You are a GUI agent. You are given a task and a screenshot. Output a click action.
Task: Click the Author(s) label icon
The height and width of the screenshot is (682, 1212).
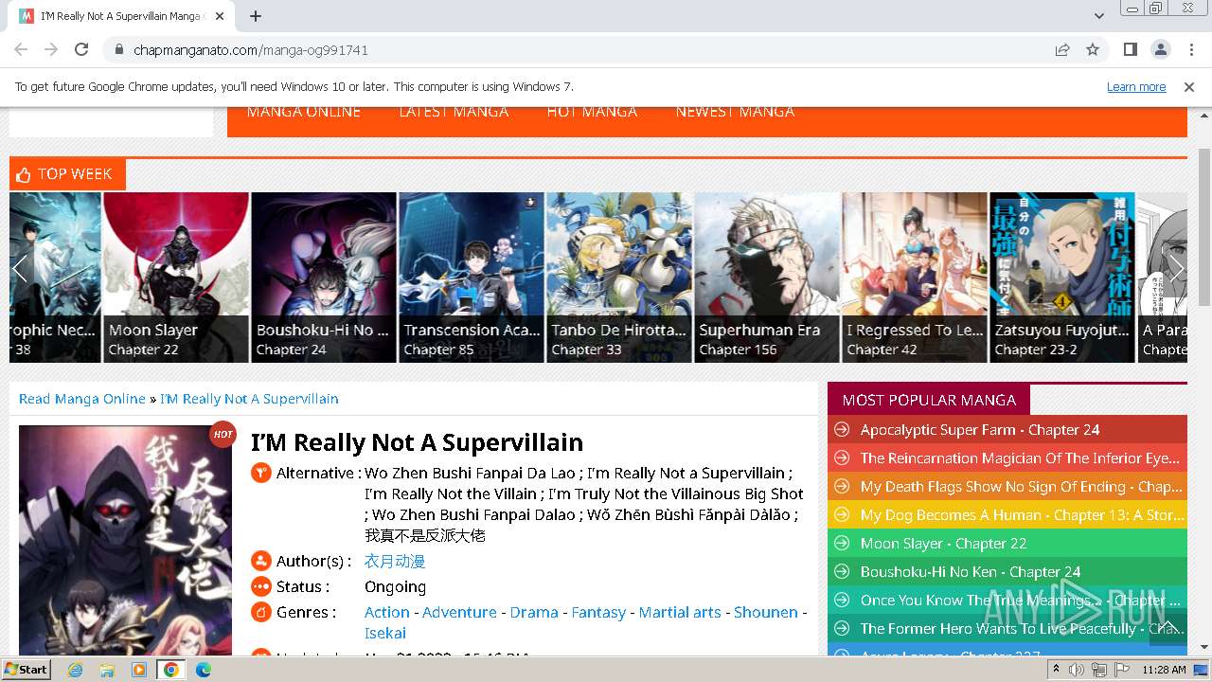coord(261,561)
